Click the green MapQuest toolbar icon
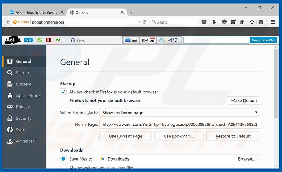Viewport: 282px width, 172px height. 40,40
